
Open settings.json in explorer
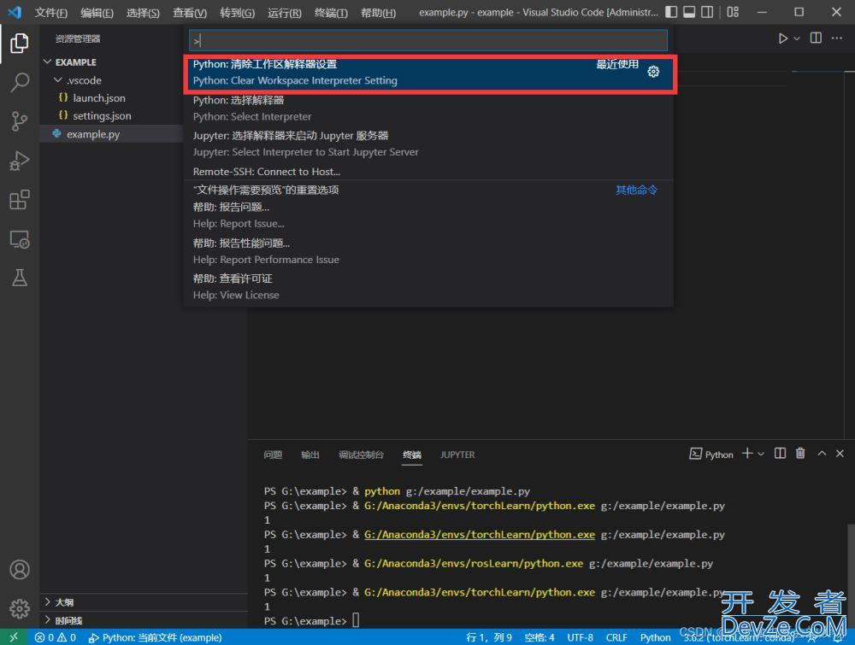coord(111,115)
